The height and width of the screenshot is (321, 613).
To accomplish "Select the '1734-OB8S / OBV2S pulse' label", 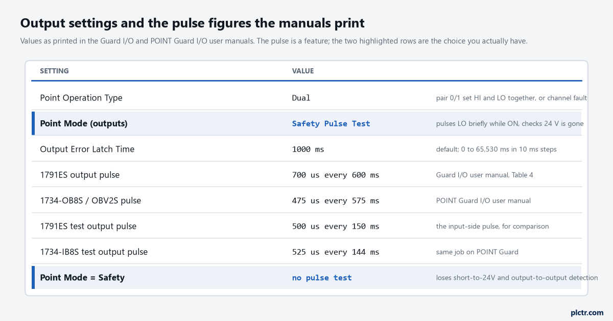I will [90, 200].
